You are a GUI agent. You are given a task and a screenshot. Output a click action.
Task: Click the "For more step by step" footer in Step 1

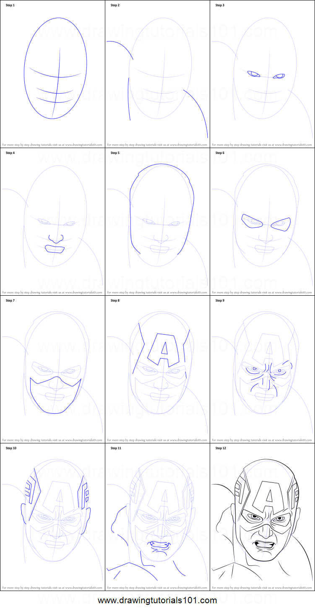coord(52,145)
